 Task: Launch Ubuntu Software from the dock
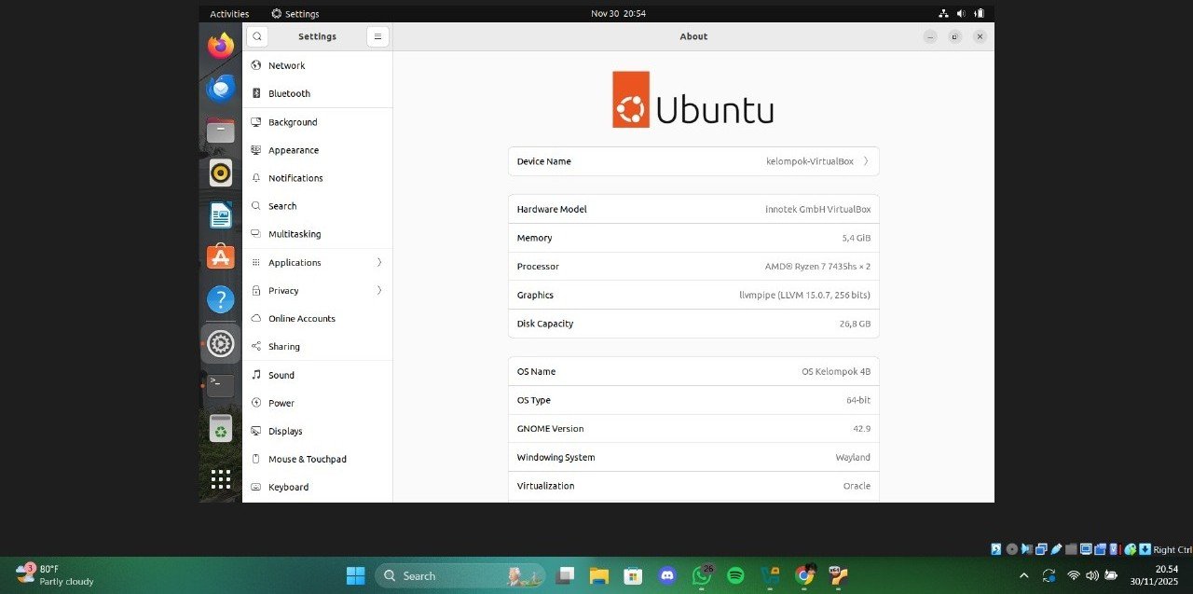(220, 256)
